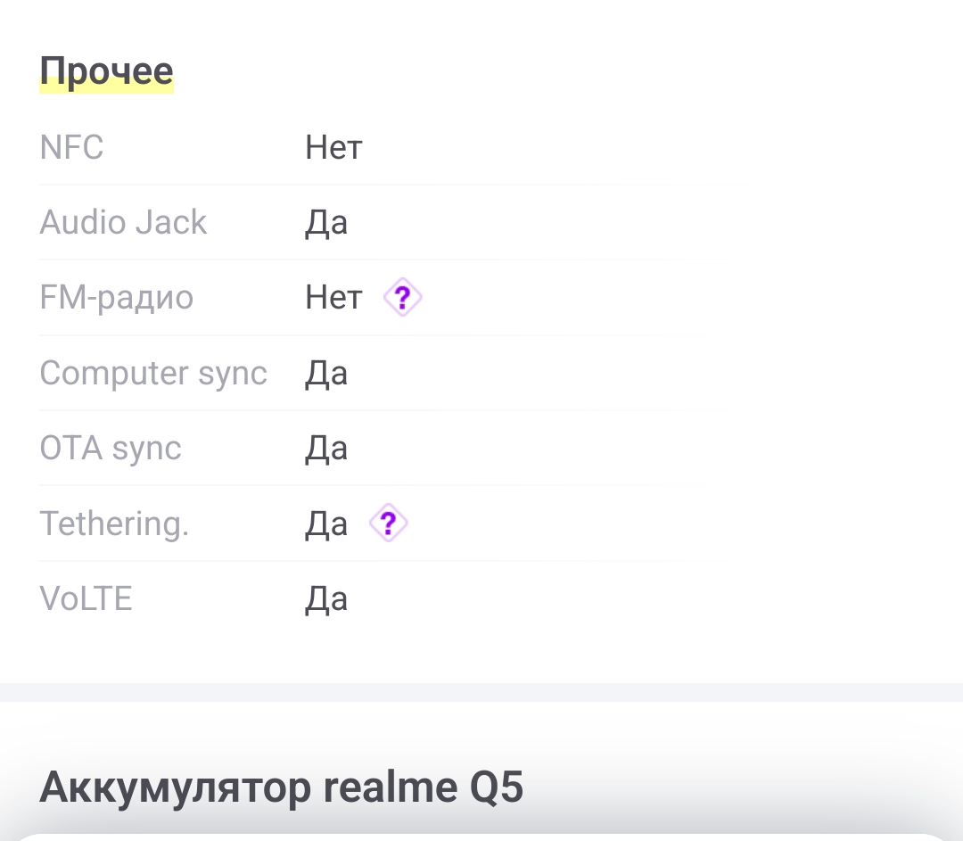
Task: Select the Tethering label
Action: 114,524
